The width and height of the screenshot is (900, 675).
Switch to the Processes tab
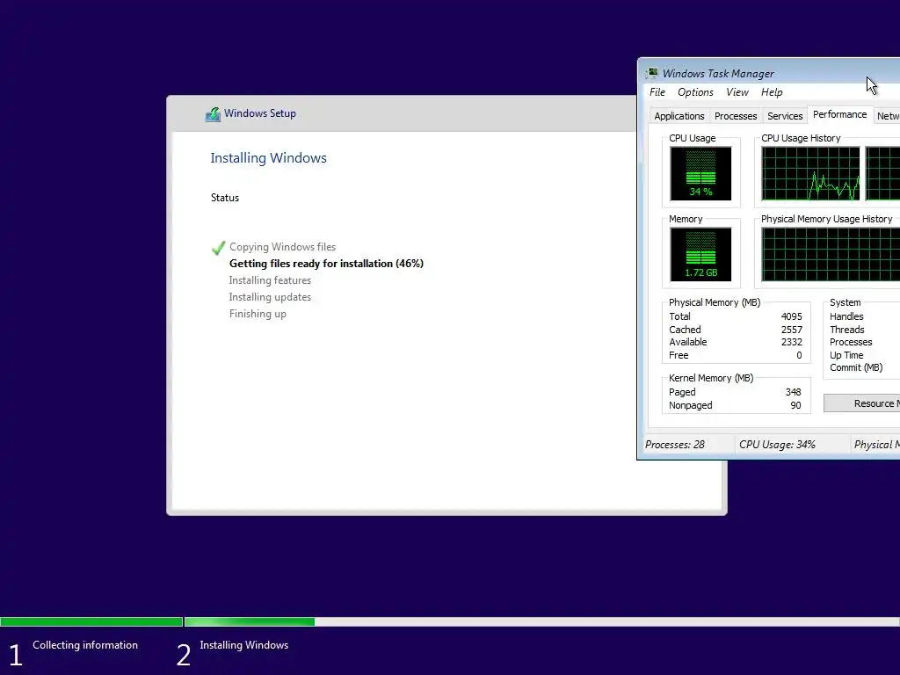pyautogui.click(x=736, y=116)
